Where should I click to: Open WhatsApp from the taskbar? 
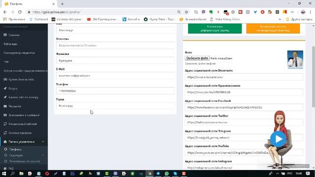coord(166,174)
